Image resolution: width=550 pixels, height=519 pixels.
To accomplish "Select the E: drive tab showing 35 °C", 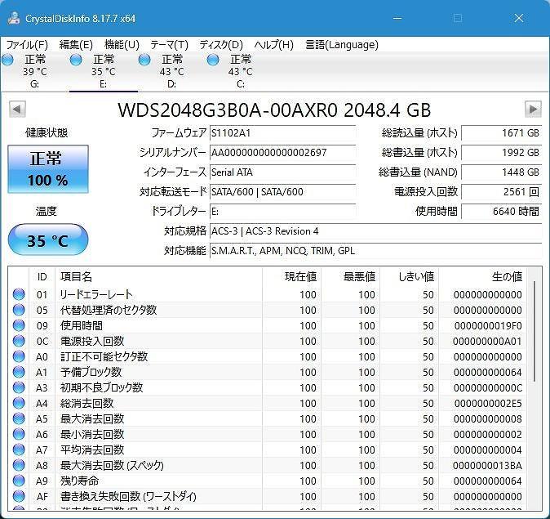I will (103, 71).
